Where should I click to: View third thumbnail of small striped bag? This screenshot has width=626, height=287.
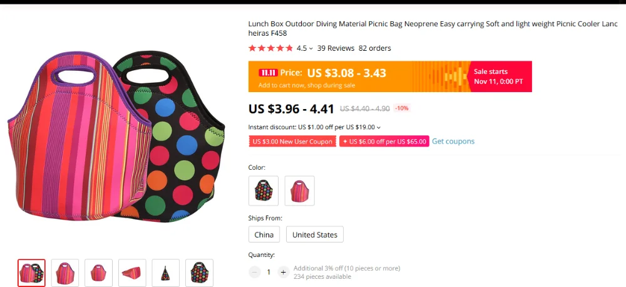click(x=99, y=273)
